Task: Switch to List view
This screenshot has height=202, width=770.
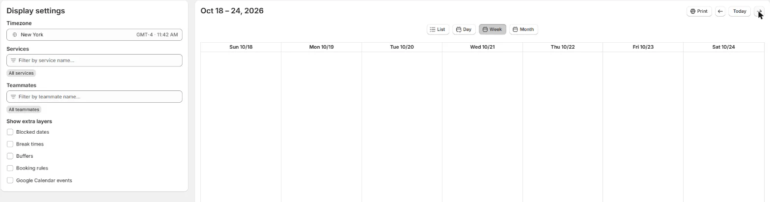Action: [438, 29]
